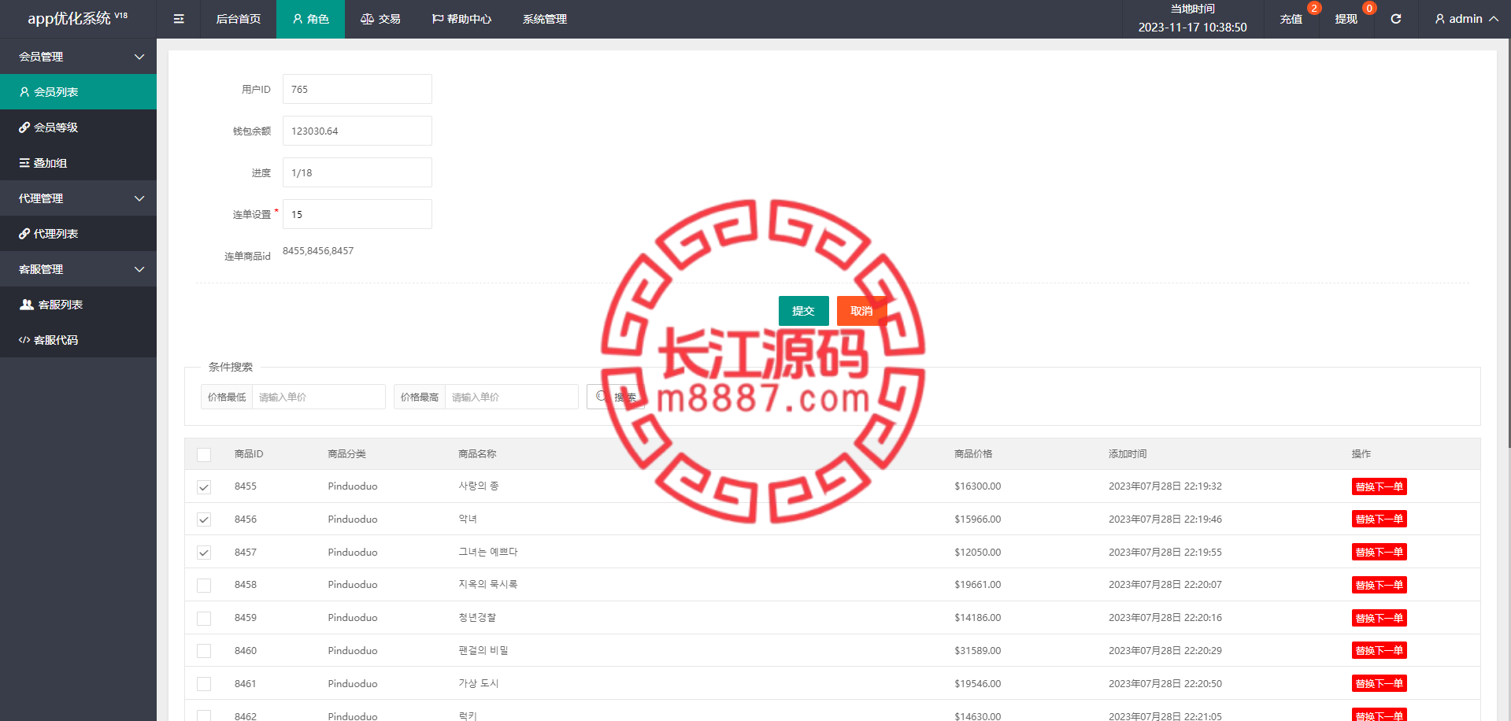Screen dimensions: 1511x721
Task: Click the 商品价格 column header
Action: point(973,454)
